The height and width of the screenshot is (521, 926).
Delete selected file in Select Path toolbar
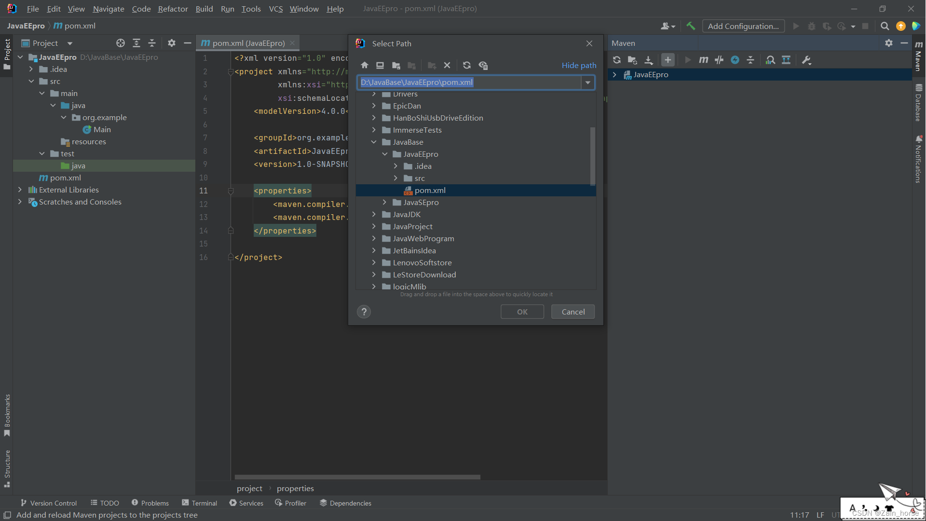click(x=447, y=65)
